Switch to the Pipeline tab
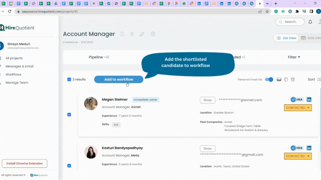The height and width of the screenshot is (180, 321). (x=99, y=57)
